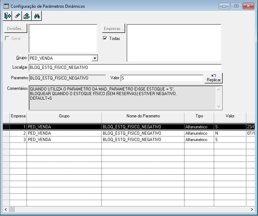Click the horizontal scrollbar right arrow
Image resolution: width=258 pixels, height=216 pixels.
tap(252, 209)
